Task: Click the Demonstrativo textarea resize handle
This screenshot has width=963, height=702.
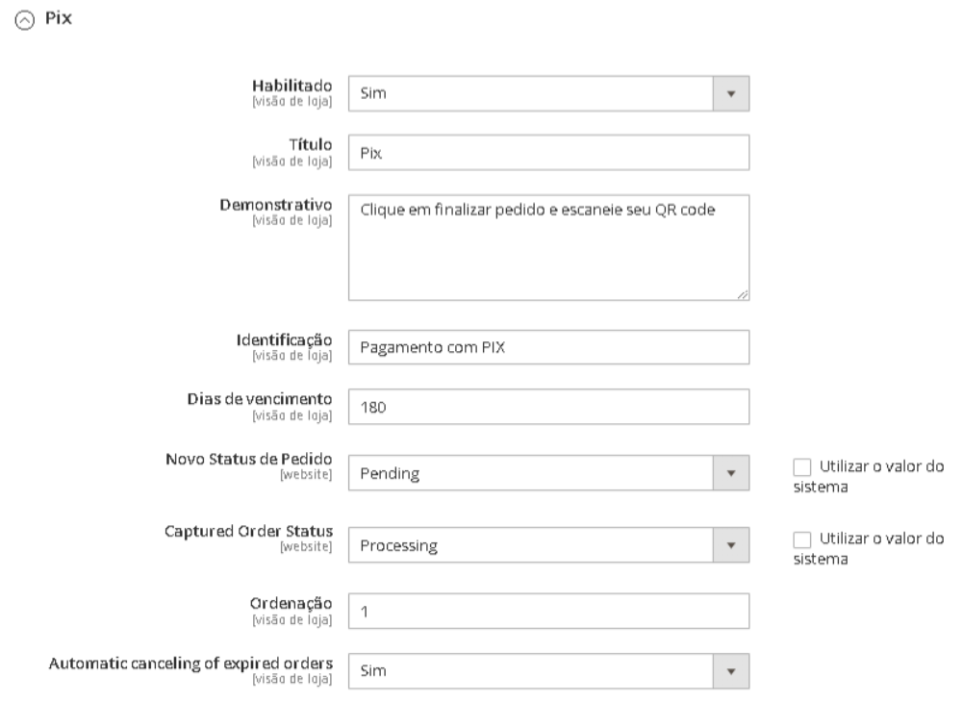Action: 743,295
